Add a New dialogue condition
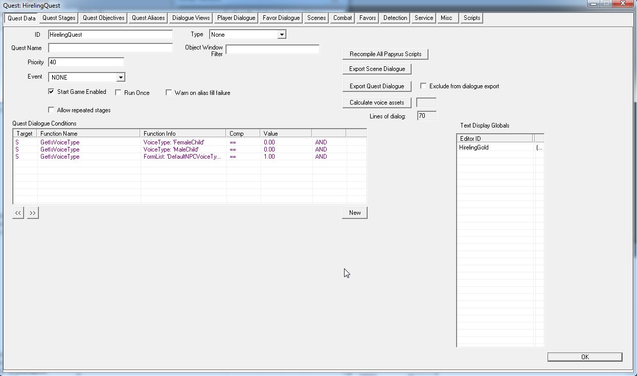 (x=355, y=213)
